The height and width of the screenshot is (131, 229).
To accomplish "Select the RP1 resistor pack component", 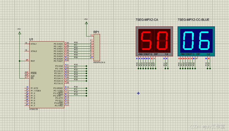I will tap(97, 48).
